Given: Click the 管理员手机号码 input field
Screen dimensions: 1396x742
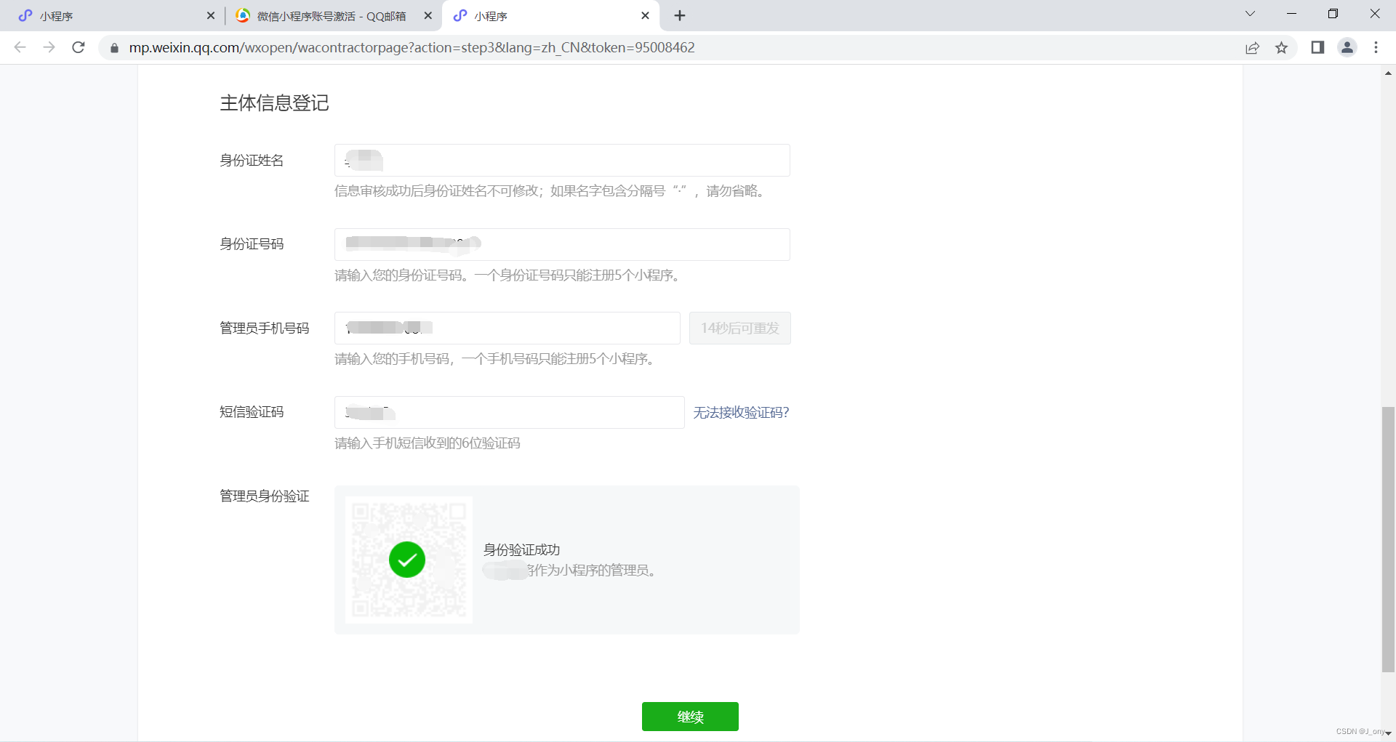Looking at the screenshot, I should pos(508,328).
